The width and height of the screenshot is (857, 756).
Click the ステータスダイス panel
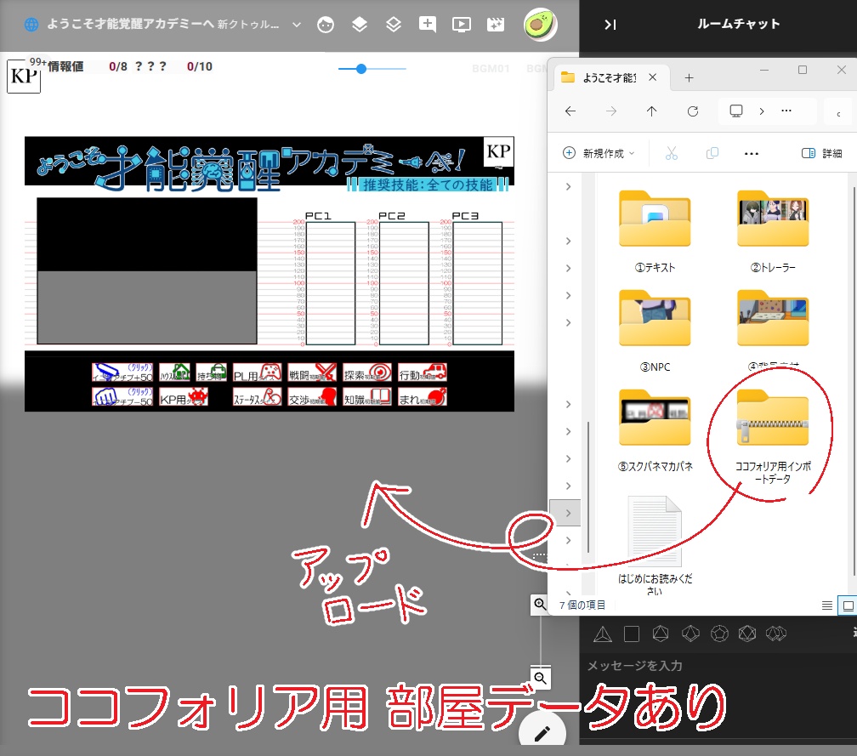pyautogui.click(x=258, y=397)
